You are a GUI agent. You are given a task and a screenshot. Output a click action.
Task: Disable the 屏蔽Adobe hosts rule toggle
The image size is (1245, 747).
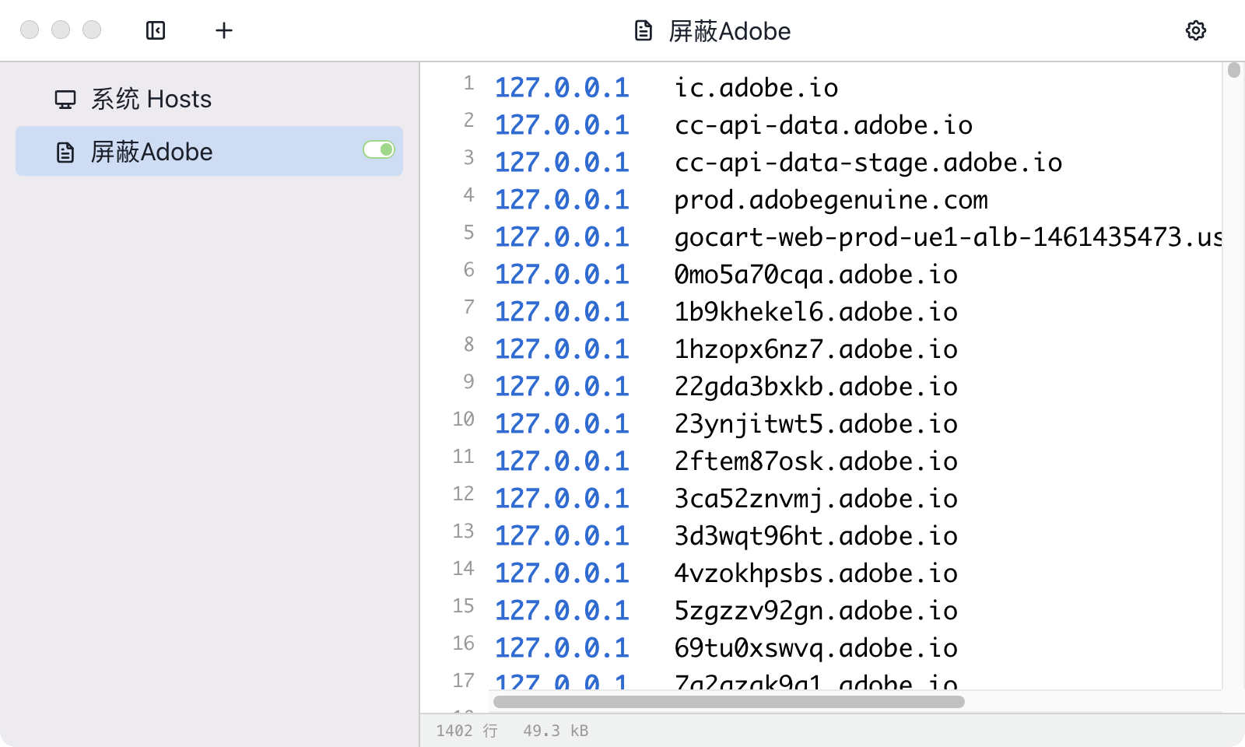(x=378, y=149)
